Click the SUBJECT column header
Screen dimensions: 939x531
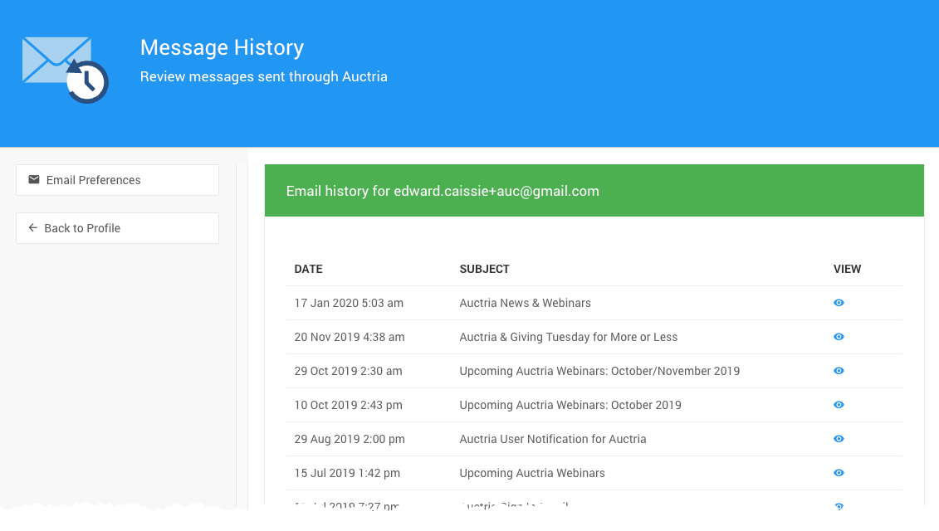coord(484,269)
